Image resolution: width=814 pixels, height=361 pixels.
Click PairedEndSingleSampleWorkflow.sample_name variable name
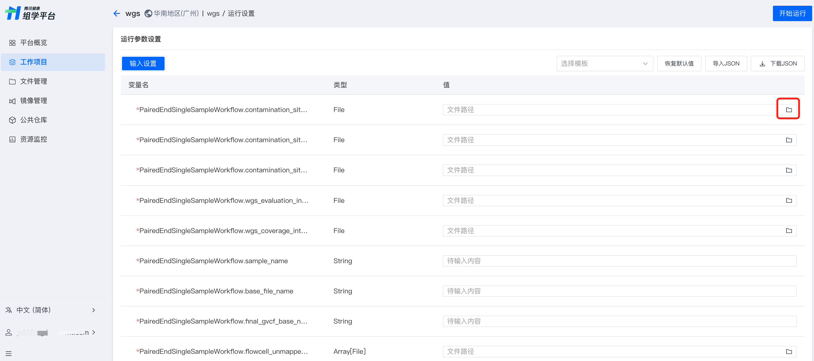point(213,261)
